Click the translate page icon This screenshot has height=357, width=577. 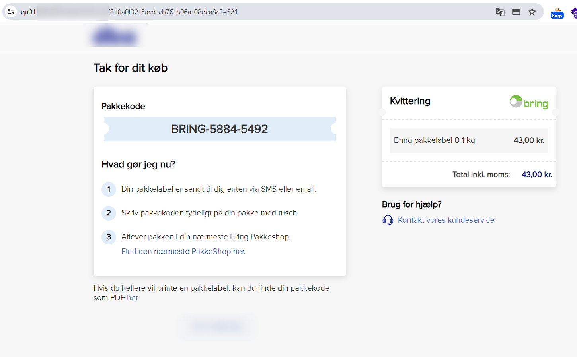click(x=500, y=12)
